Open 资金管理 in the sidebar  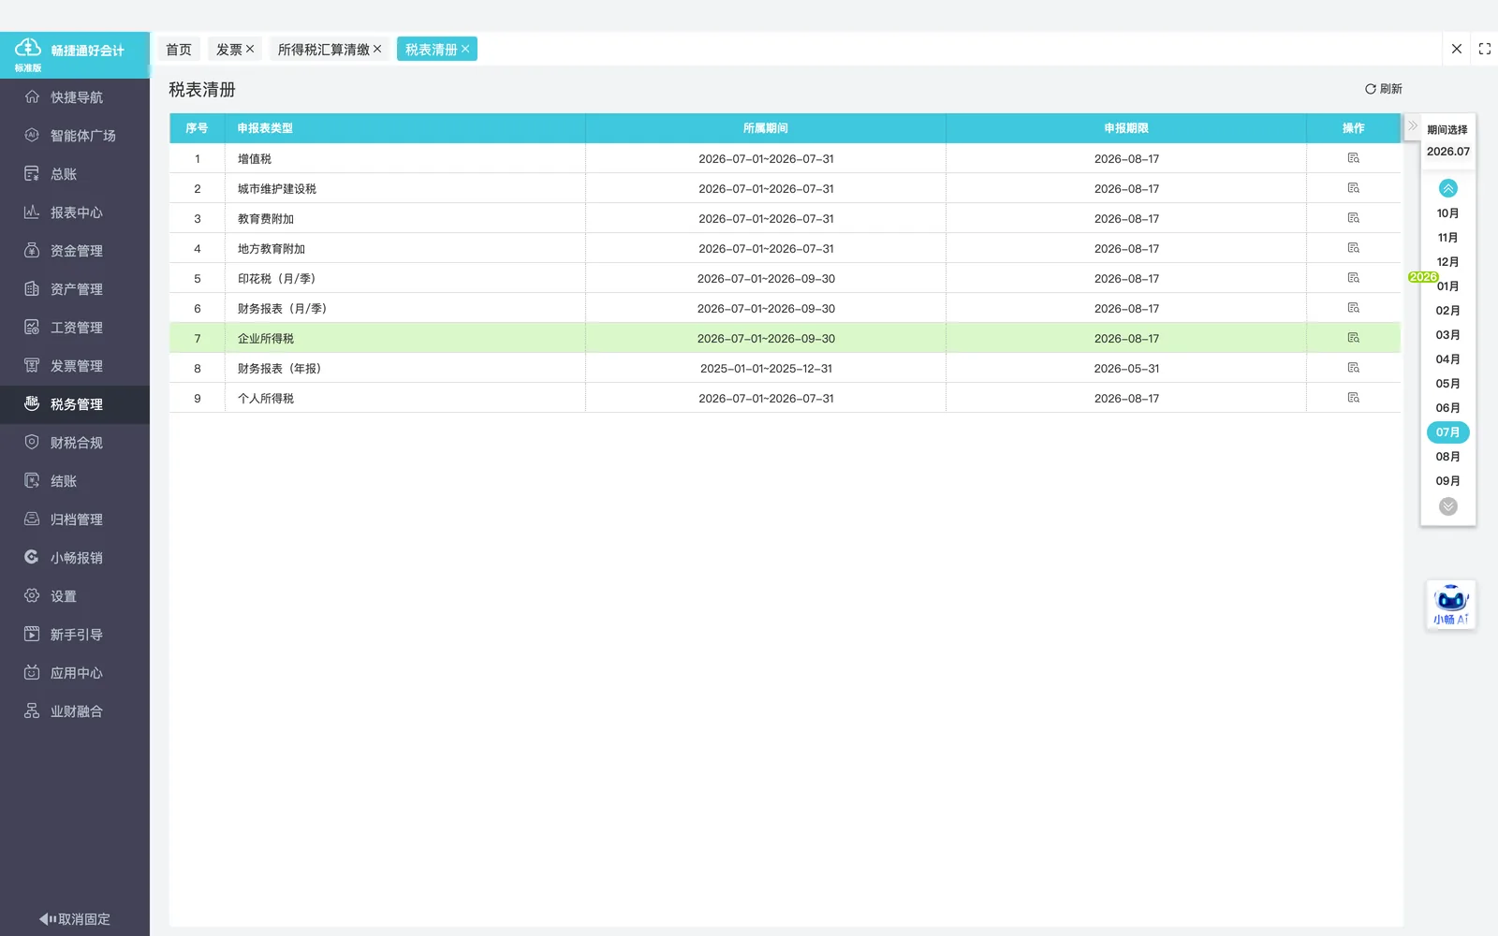75,251
